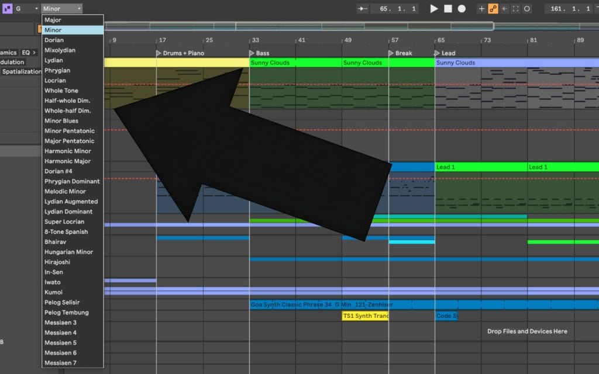Jump to the Break locator marker

(x=401, y=53)
